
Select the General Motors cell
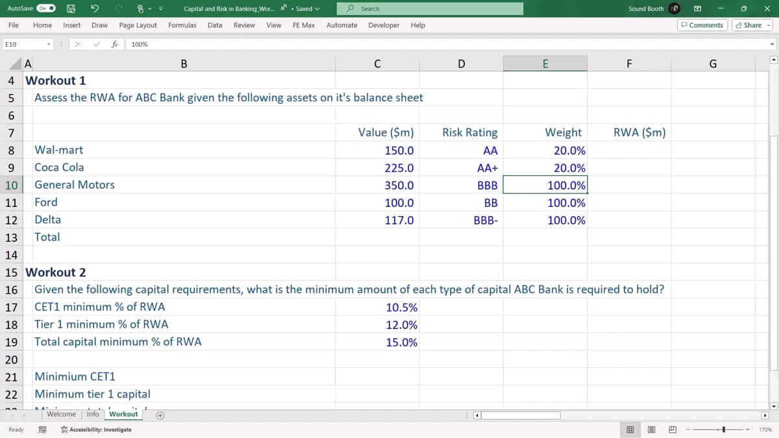pos(184,185)
